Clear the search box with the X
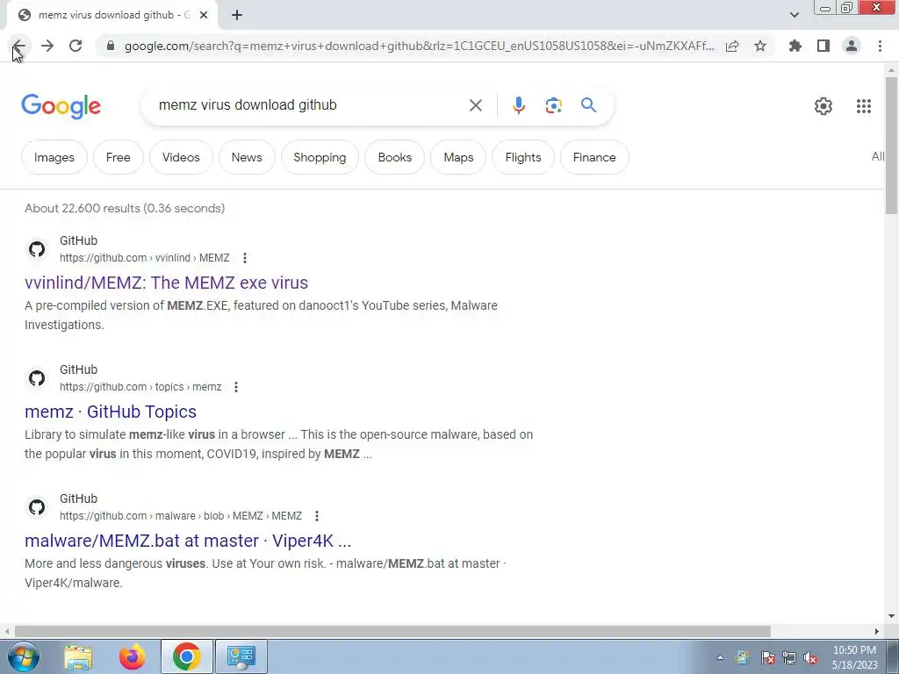 (x=476, y=105)
